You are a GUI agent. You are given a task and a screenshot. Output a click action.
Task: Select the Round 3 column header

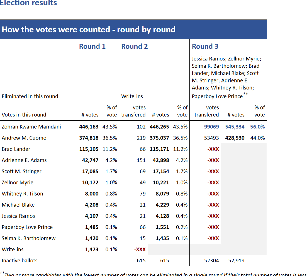(205, 47)
